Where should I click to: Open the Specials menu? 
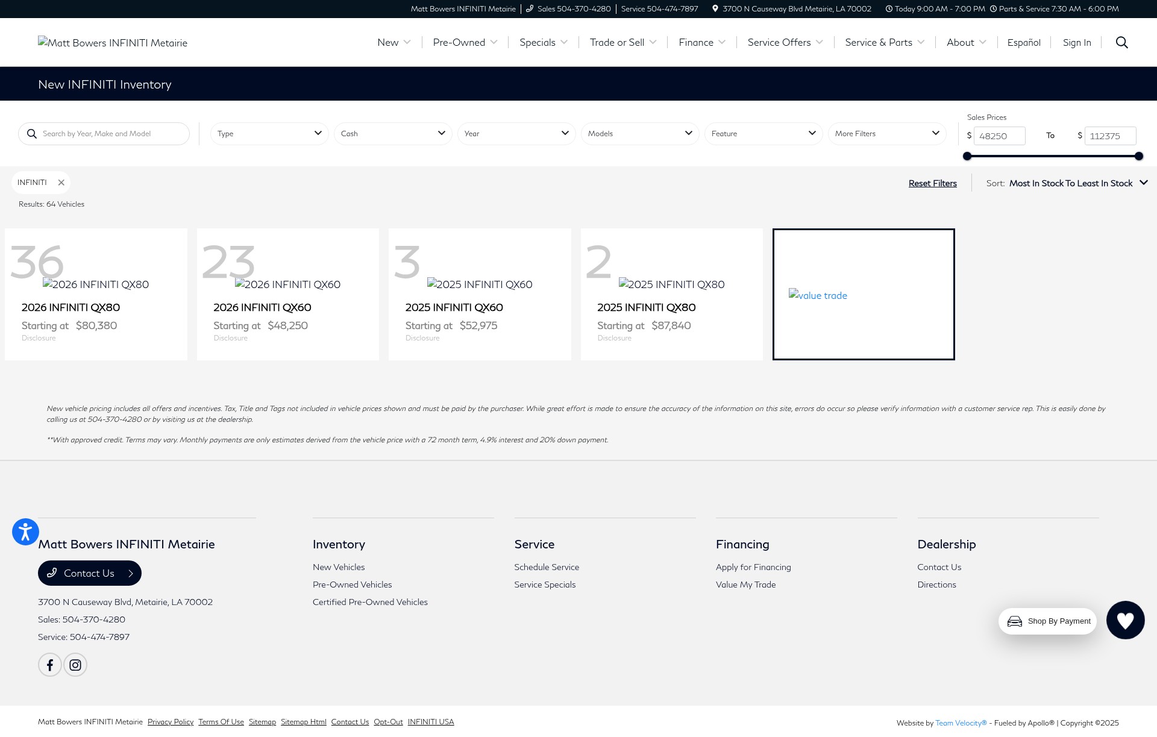tap(544, 42)
